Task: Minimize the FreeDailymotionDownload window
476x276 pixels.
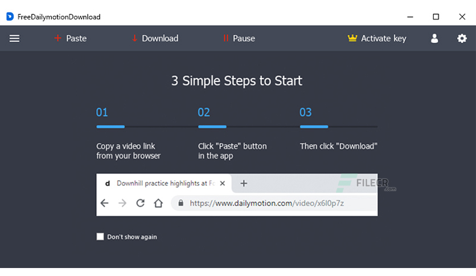Action: pos(410,17)
